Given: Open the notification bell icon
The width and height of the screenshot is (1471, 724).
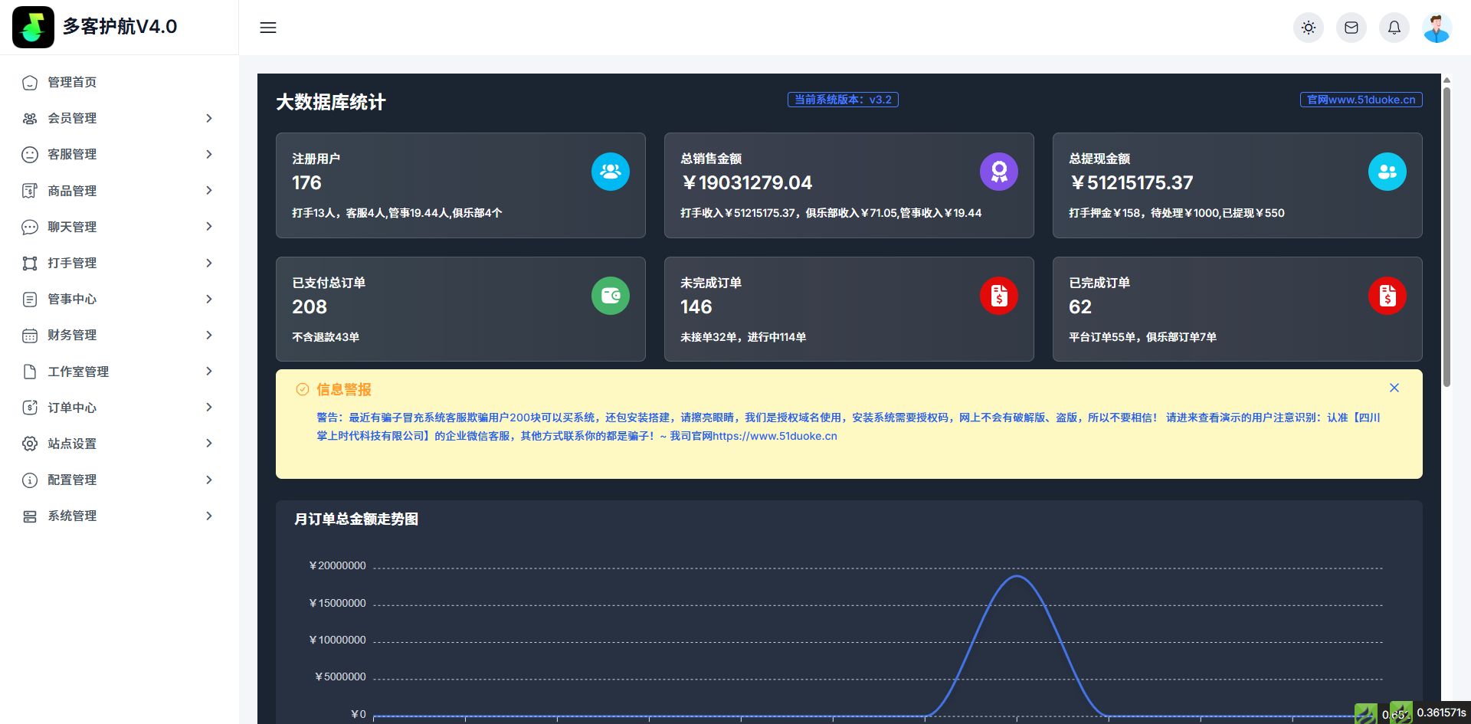Looking at the screenshot, I should (1394, 28).
